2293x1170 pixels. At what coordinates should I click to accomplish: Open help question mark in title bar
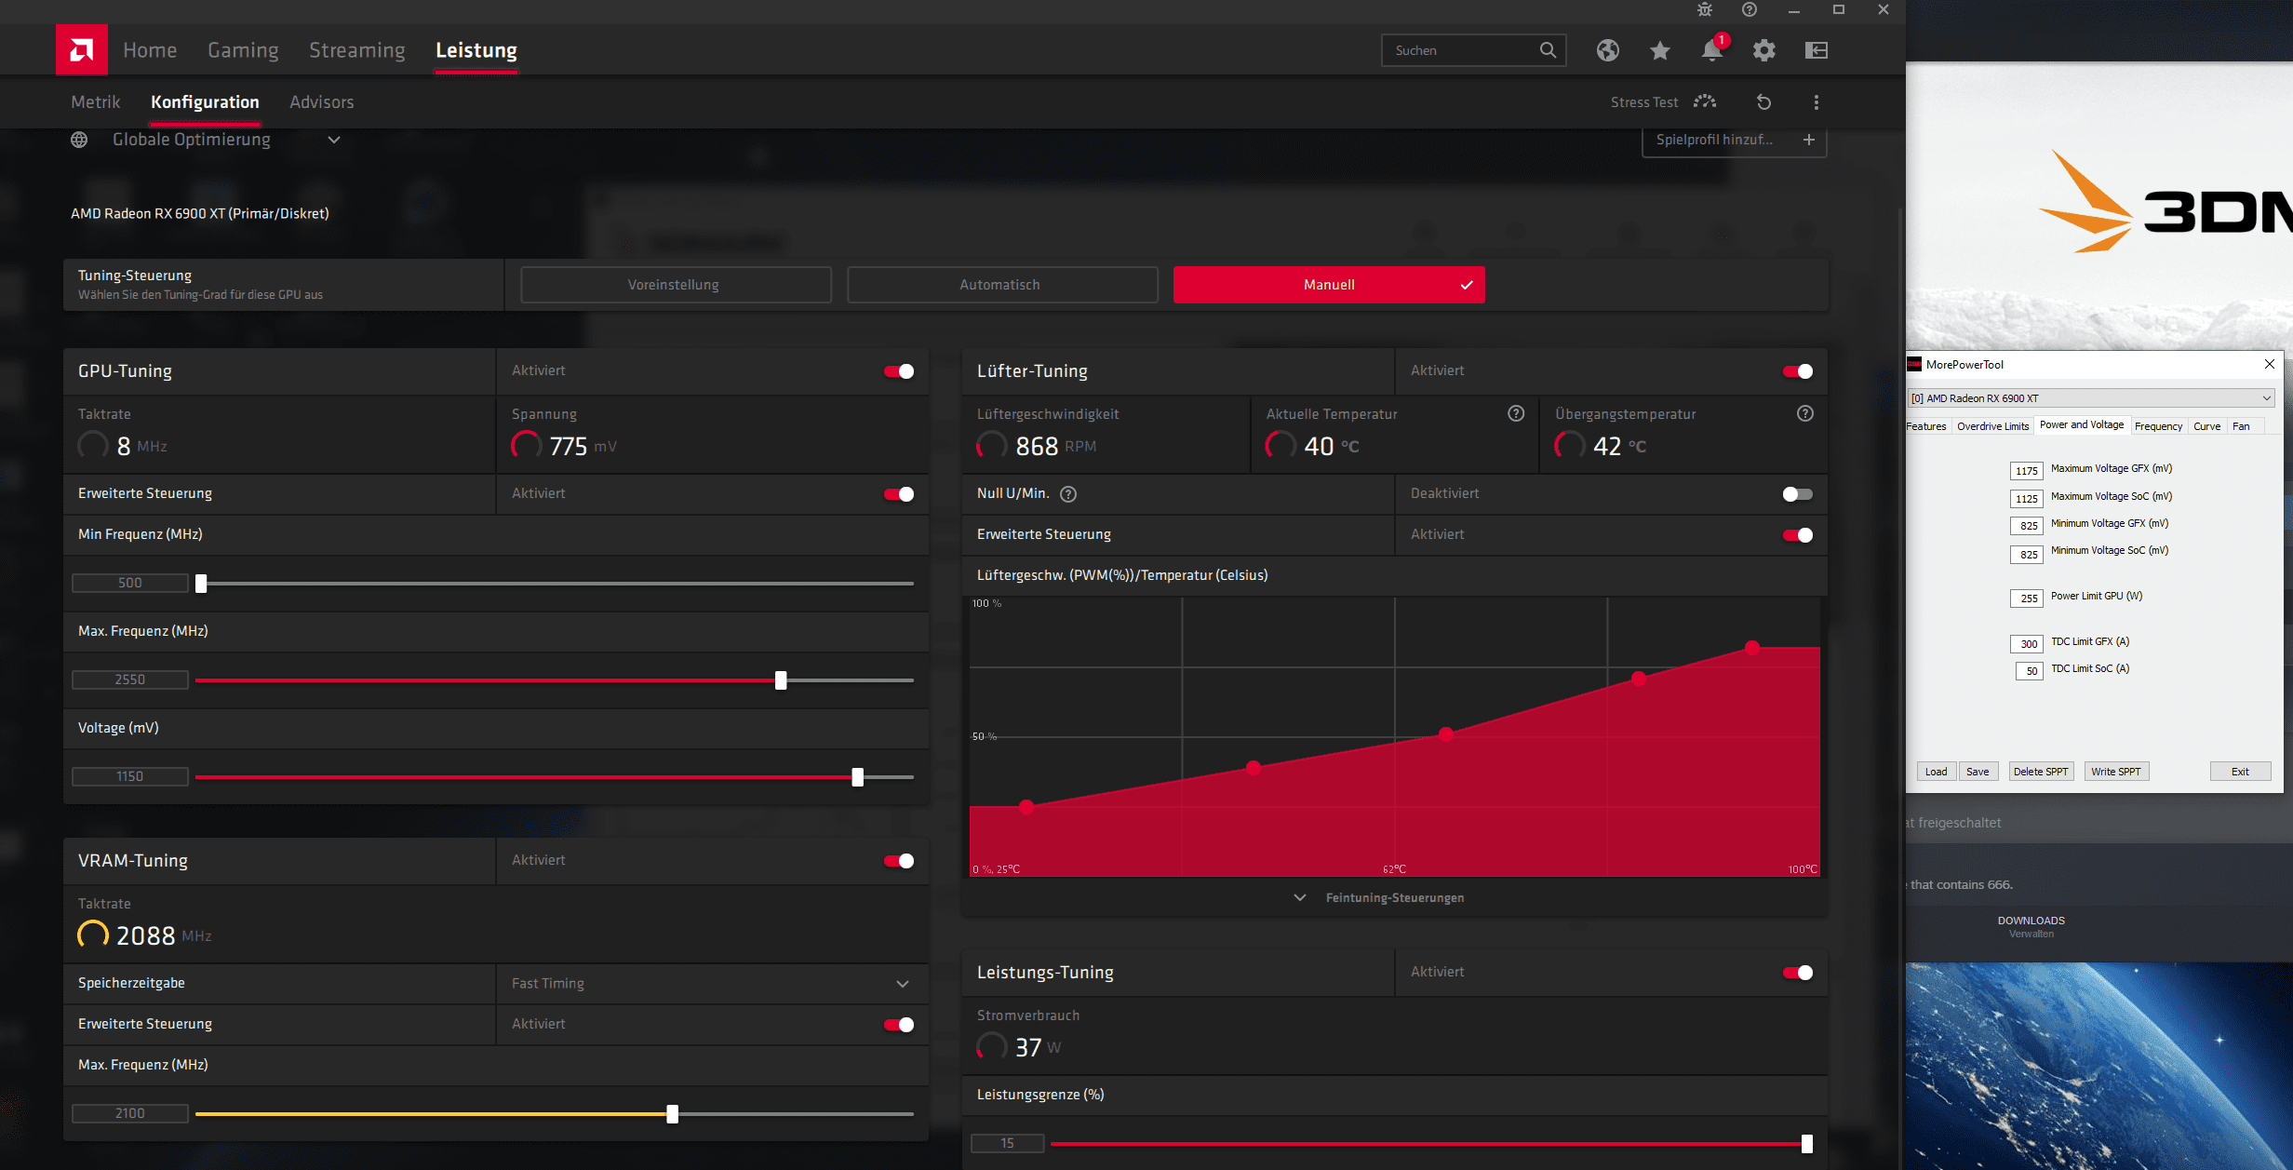coord(1750,9)
